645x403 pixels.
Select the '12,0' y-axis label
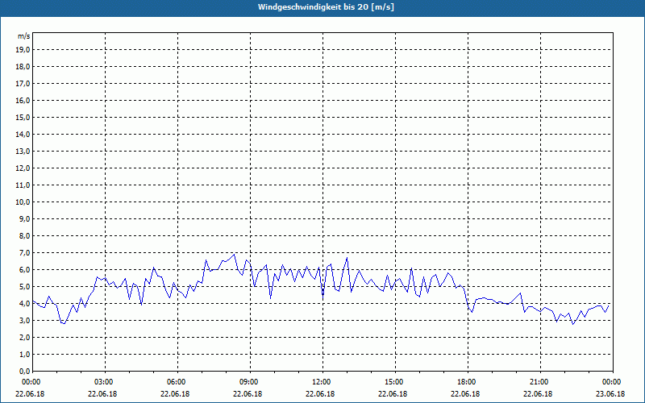tap(23, 168)
